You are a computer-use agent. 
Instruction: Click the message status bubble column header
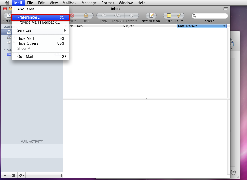[x=72, y=26]
